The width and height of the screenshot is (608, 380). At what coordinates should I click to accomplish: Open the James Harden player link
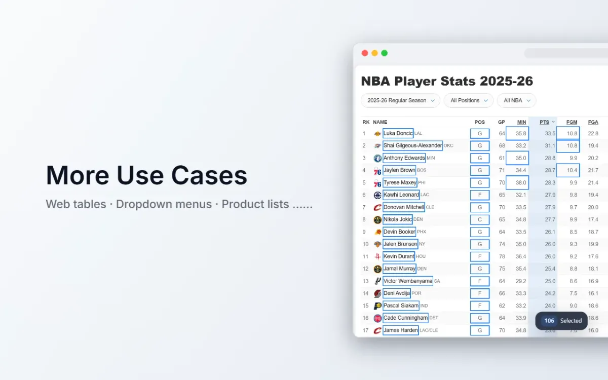click(401, 330)
